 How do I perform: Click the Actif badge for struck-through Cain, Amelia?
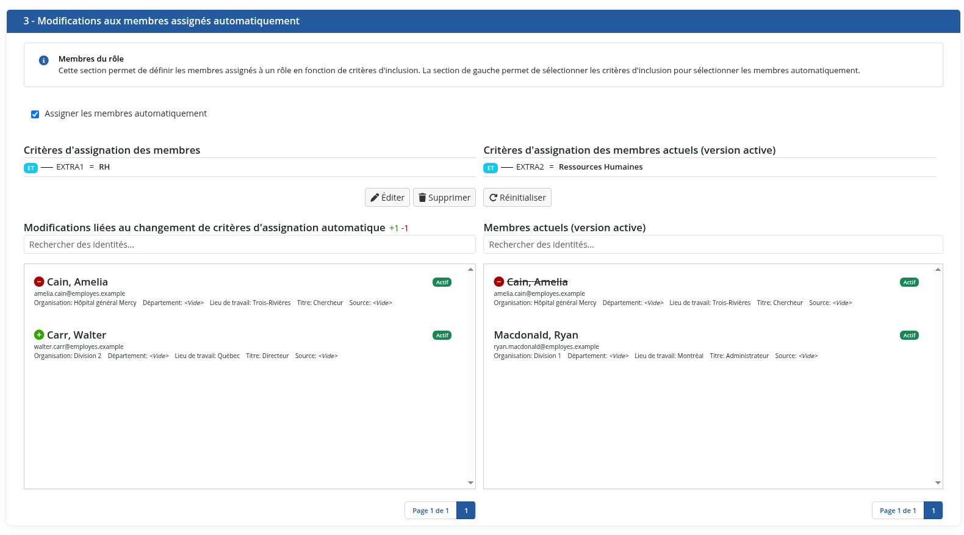909,282
